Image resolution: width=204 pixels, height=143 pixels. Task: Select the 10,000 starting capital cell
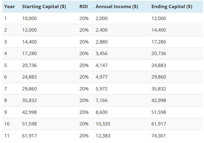[x=29, y=18]
